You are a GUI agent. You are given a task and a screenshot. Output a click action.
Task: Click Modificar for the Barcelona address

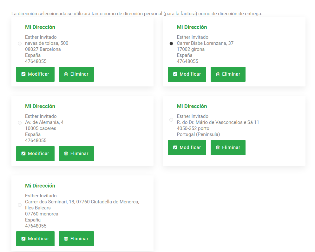(35, 74)
